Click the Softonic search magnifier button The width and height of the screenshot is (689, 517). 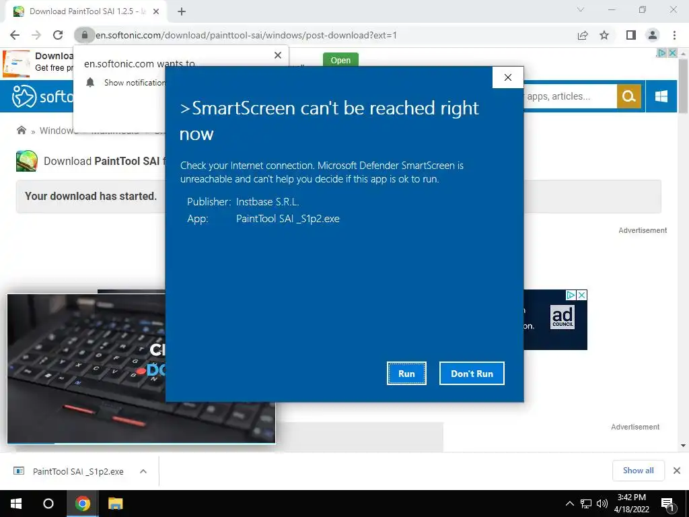629,96
